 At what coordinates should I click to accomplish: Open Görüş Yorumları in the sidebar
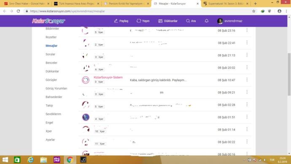coord(56,88)
